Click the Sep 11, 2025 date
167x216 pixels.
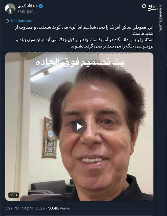tap(33, 208)
